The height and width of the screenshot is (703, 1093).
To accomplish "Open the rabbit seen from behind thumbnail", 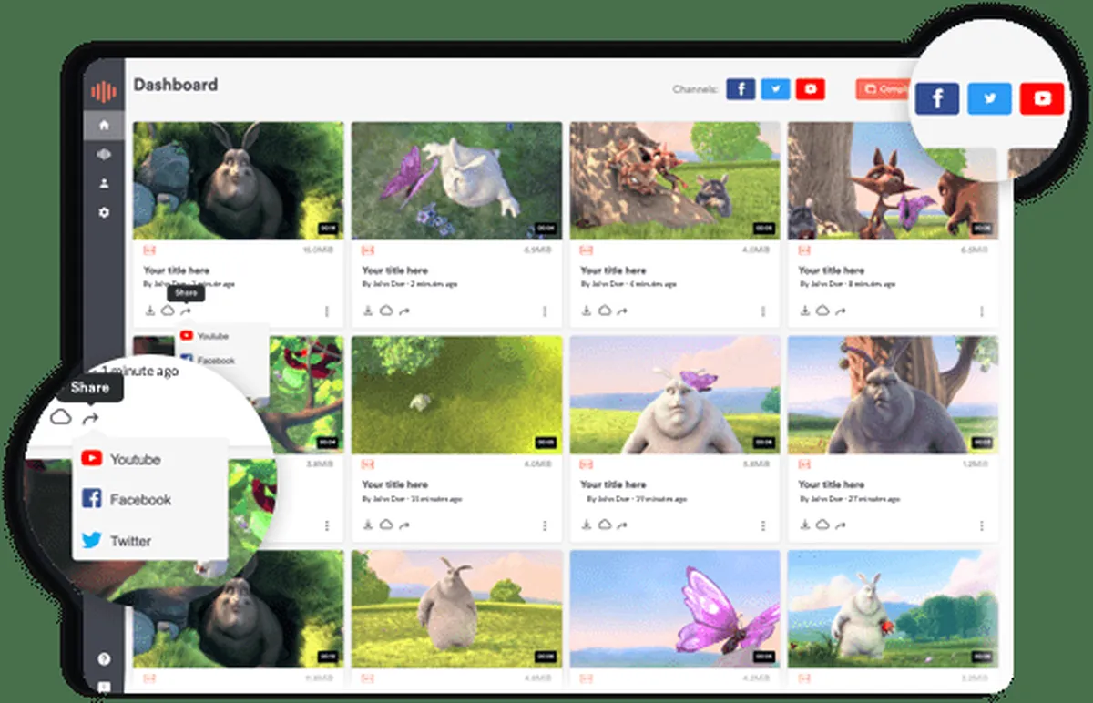I will tap(456, 608).
